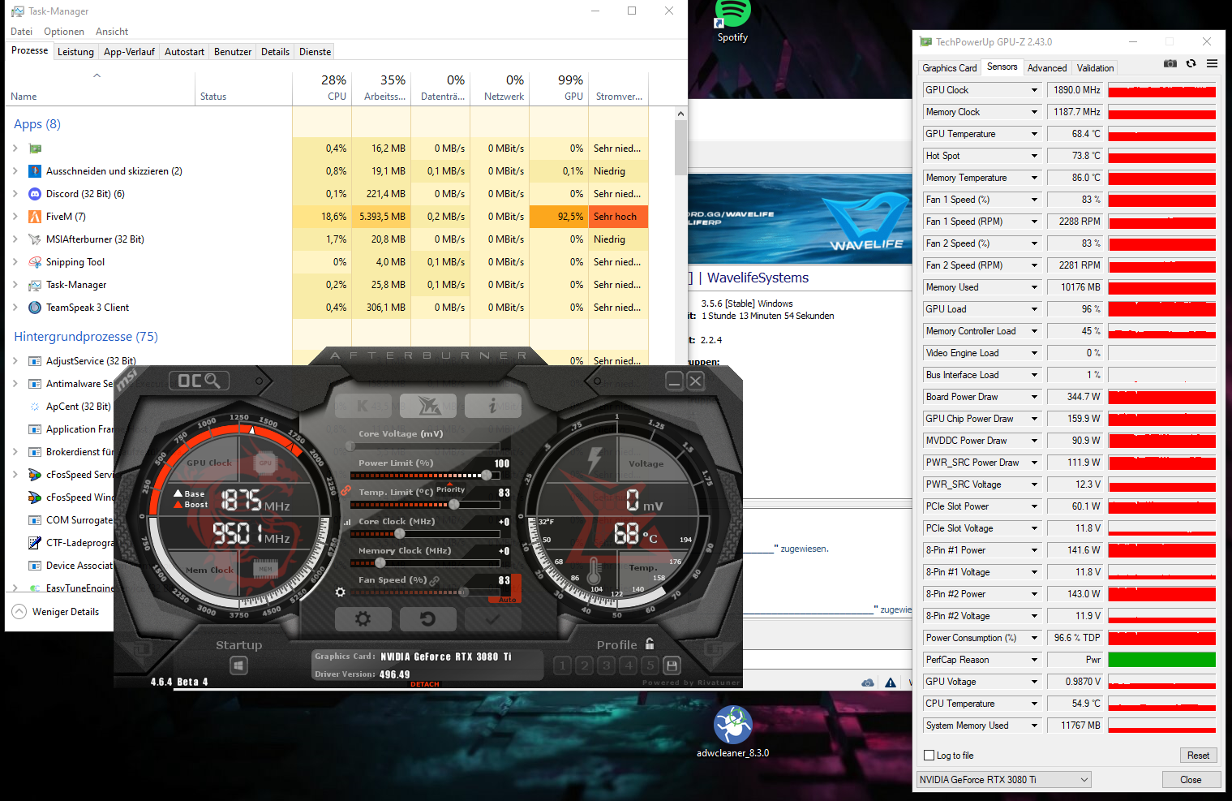
Task: Expand the FiveM (7) process group
Action: click(15, 217)
